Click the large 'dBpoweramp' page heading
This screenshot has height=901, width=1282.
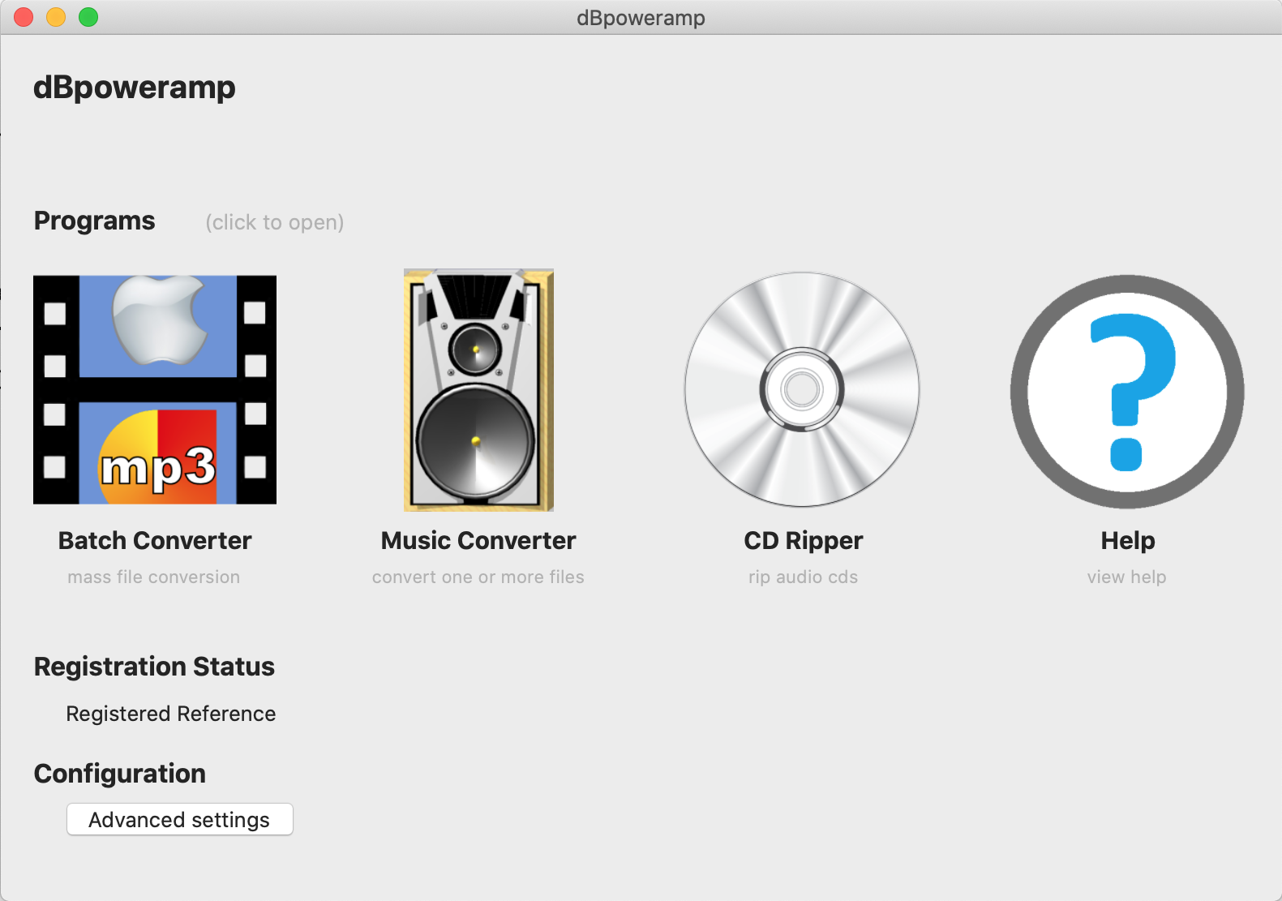[x=135, y=88]
